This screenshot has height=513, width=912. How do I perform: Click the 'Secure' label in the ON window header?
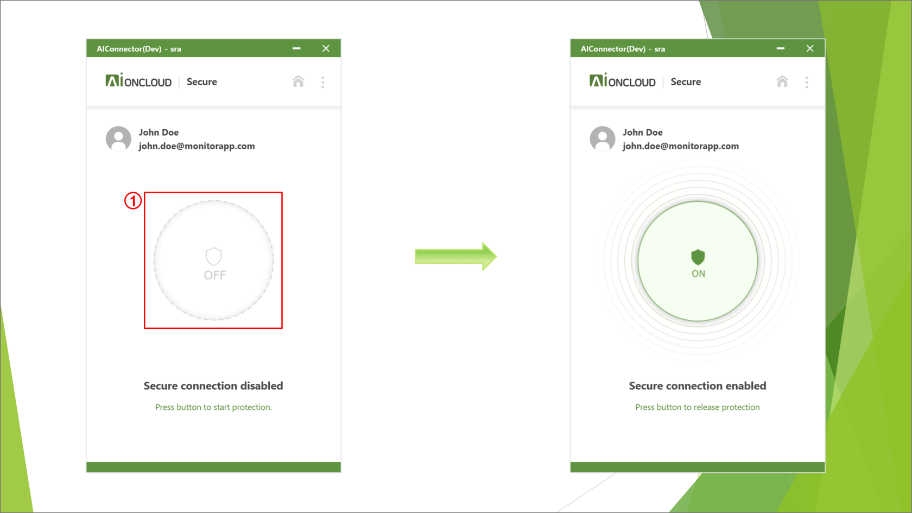(x=685, y=82)
